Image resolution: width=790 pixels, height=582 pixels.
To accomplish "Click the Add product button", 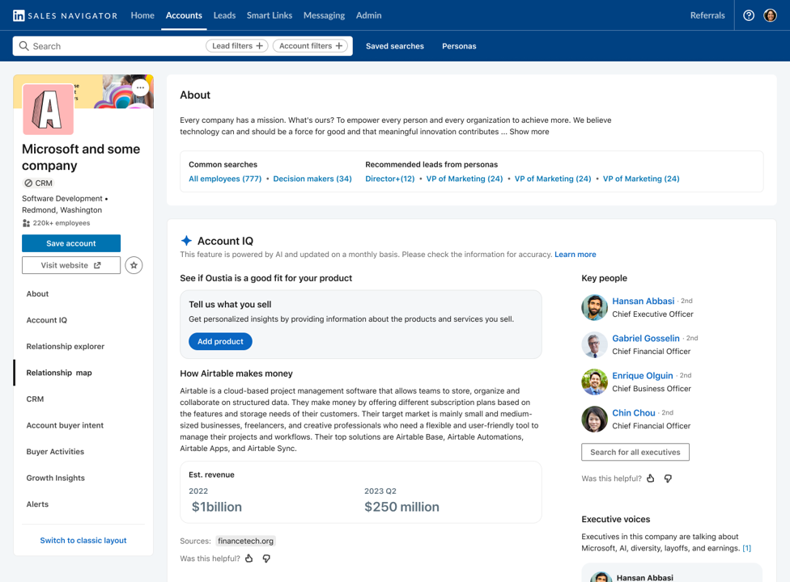I will pos(220,342).
